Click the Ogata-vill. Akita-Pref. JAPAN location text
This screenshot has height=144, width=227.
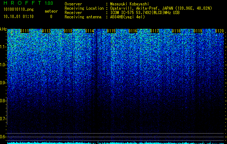[x=161, y=8]
